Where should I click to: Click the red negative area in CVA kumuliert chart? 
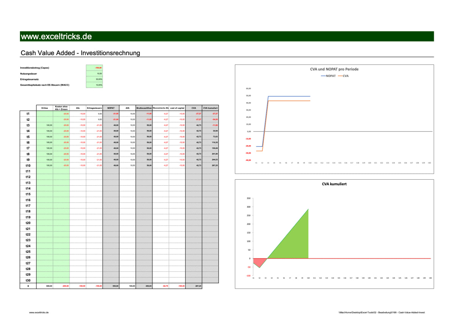260,262
